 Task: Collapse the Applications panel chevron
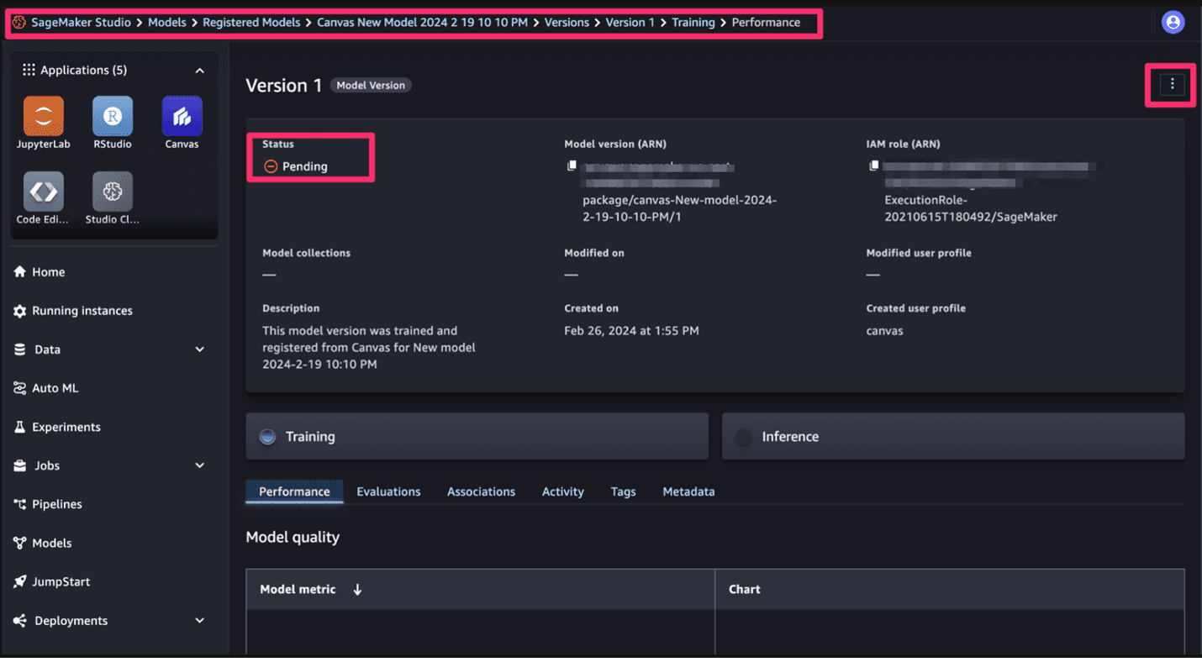pyautogui.click(x=199, y=71)
